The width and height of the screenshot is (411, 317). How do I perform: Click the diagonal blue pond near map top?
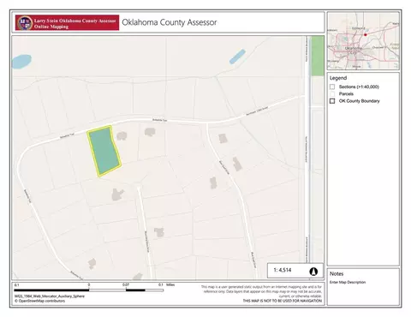(237, 57)
